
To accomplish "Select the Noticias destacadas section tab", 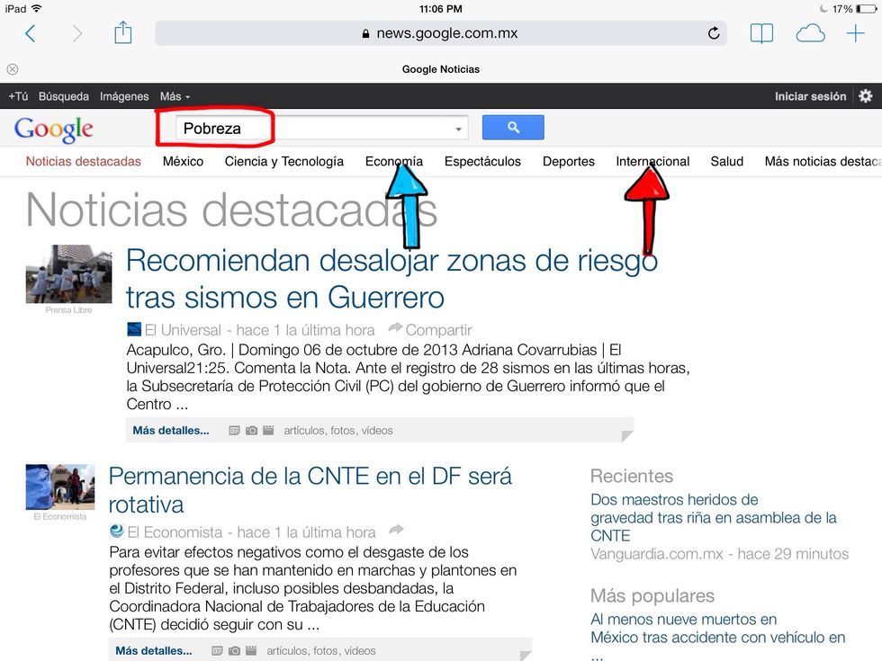I will pos(83,161).
